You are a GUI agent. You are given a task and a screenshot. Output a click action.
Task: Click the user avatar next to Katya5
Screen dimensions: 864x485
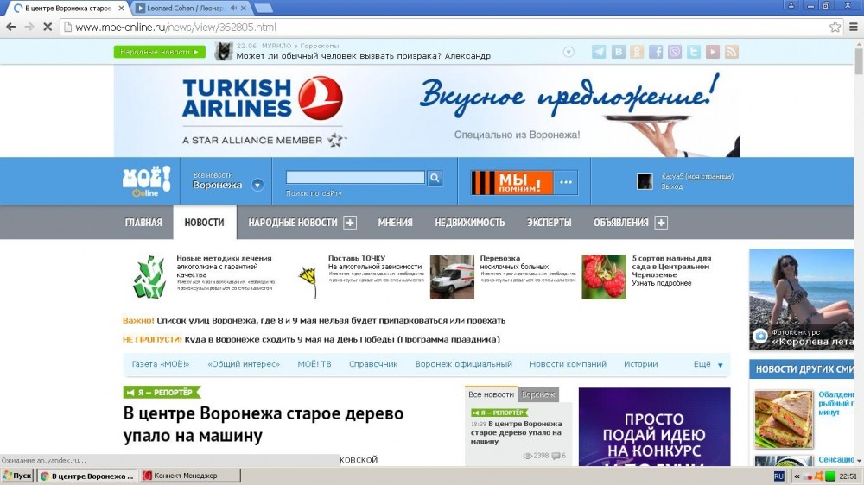pos(645,182)
